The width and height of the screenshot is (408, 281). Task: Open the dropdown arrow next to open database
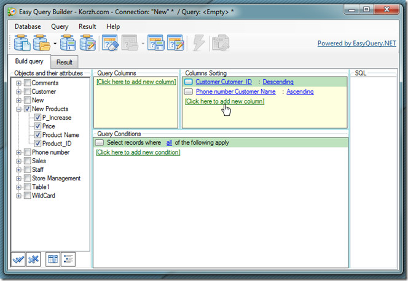coord(55,43)
